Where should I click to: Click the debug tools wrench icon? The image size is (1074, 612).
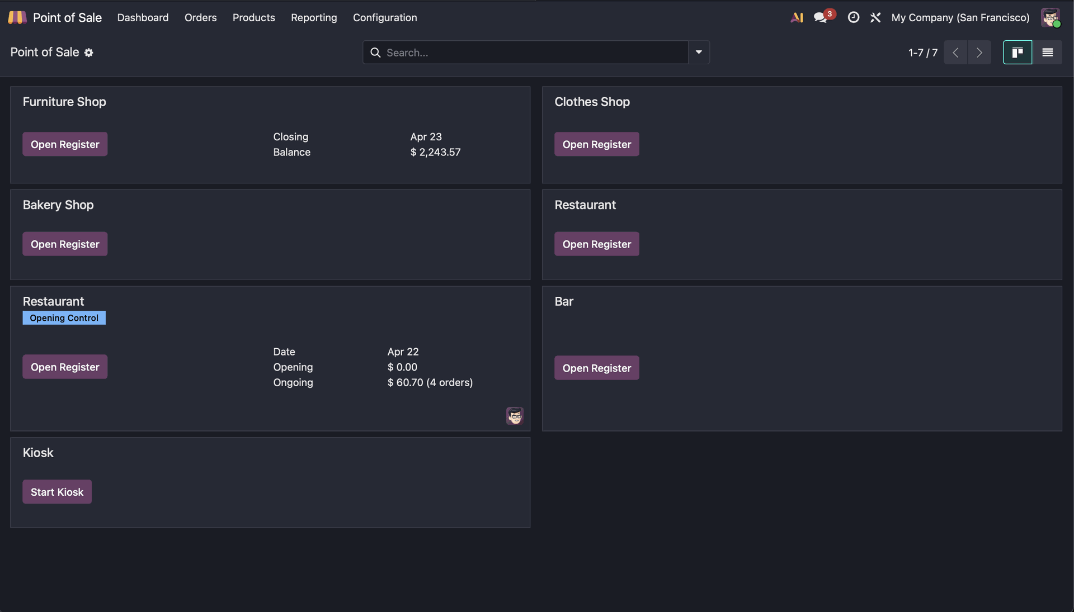pos(875,17)
